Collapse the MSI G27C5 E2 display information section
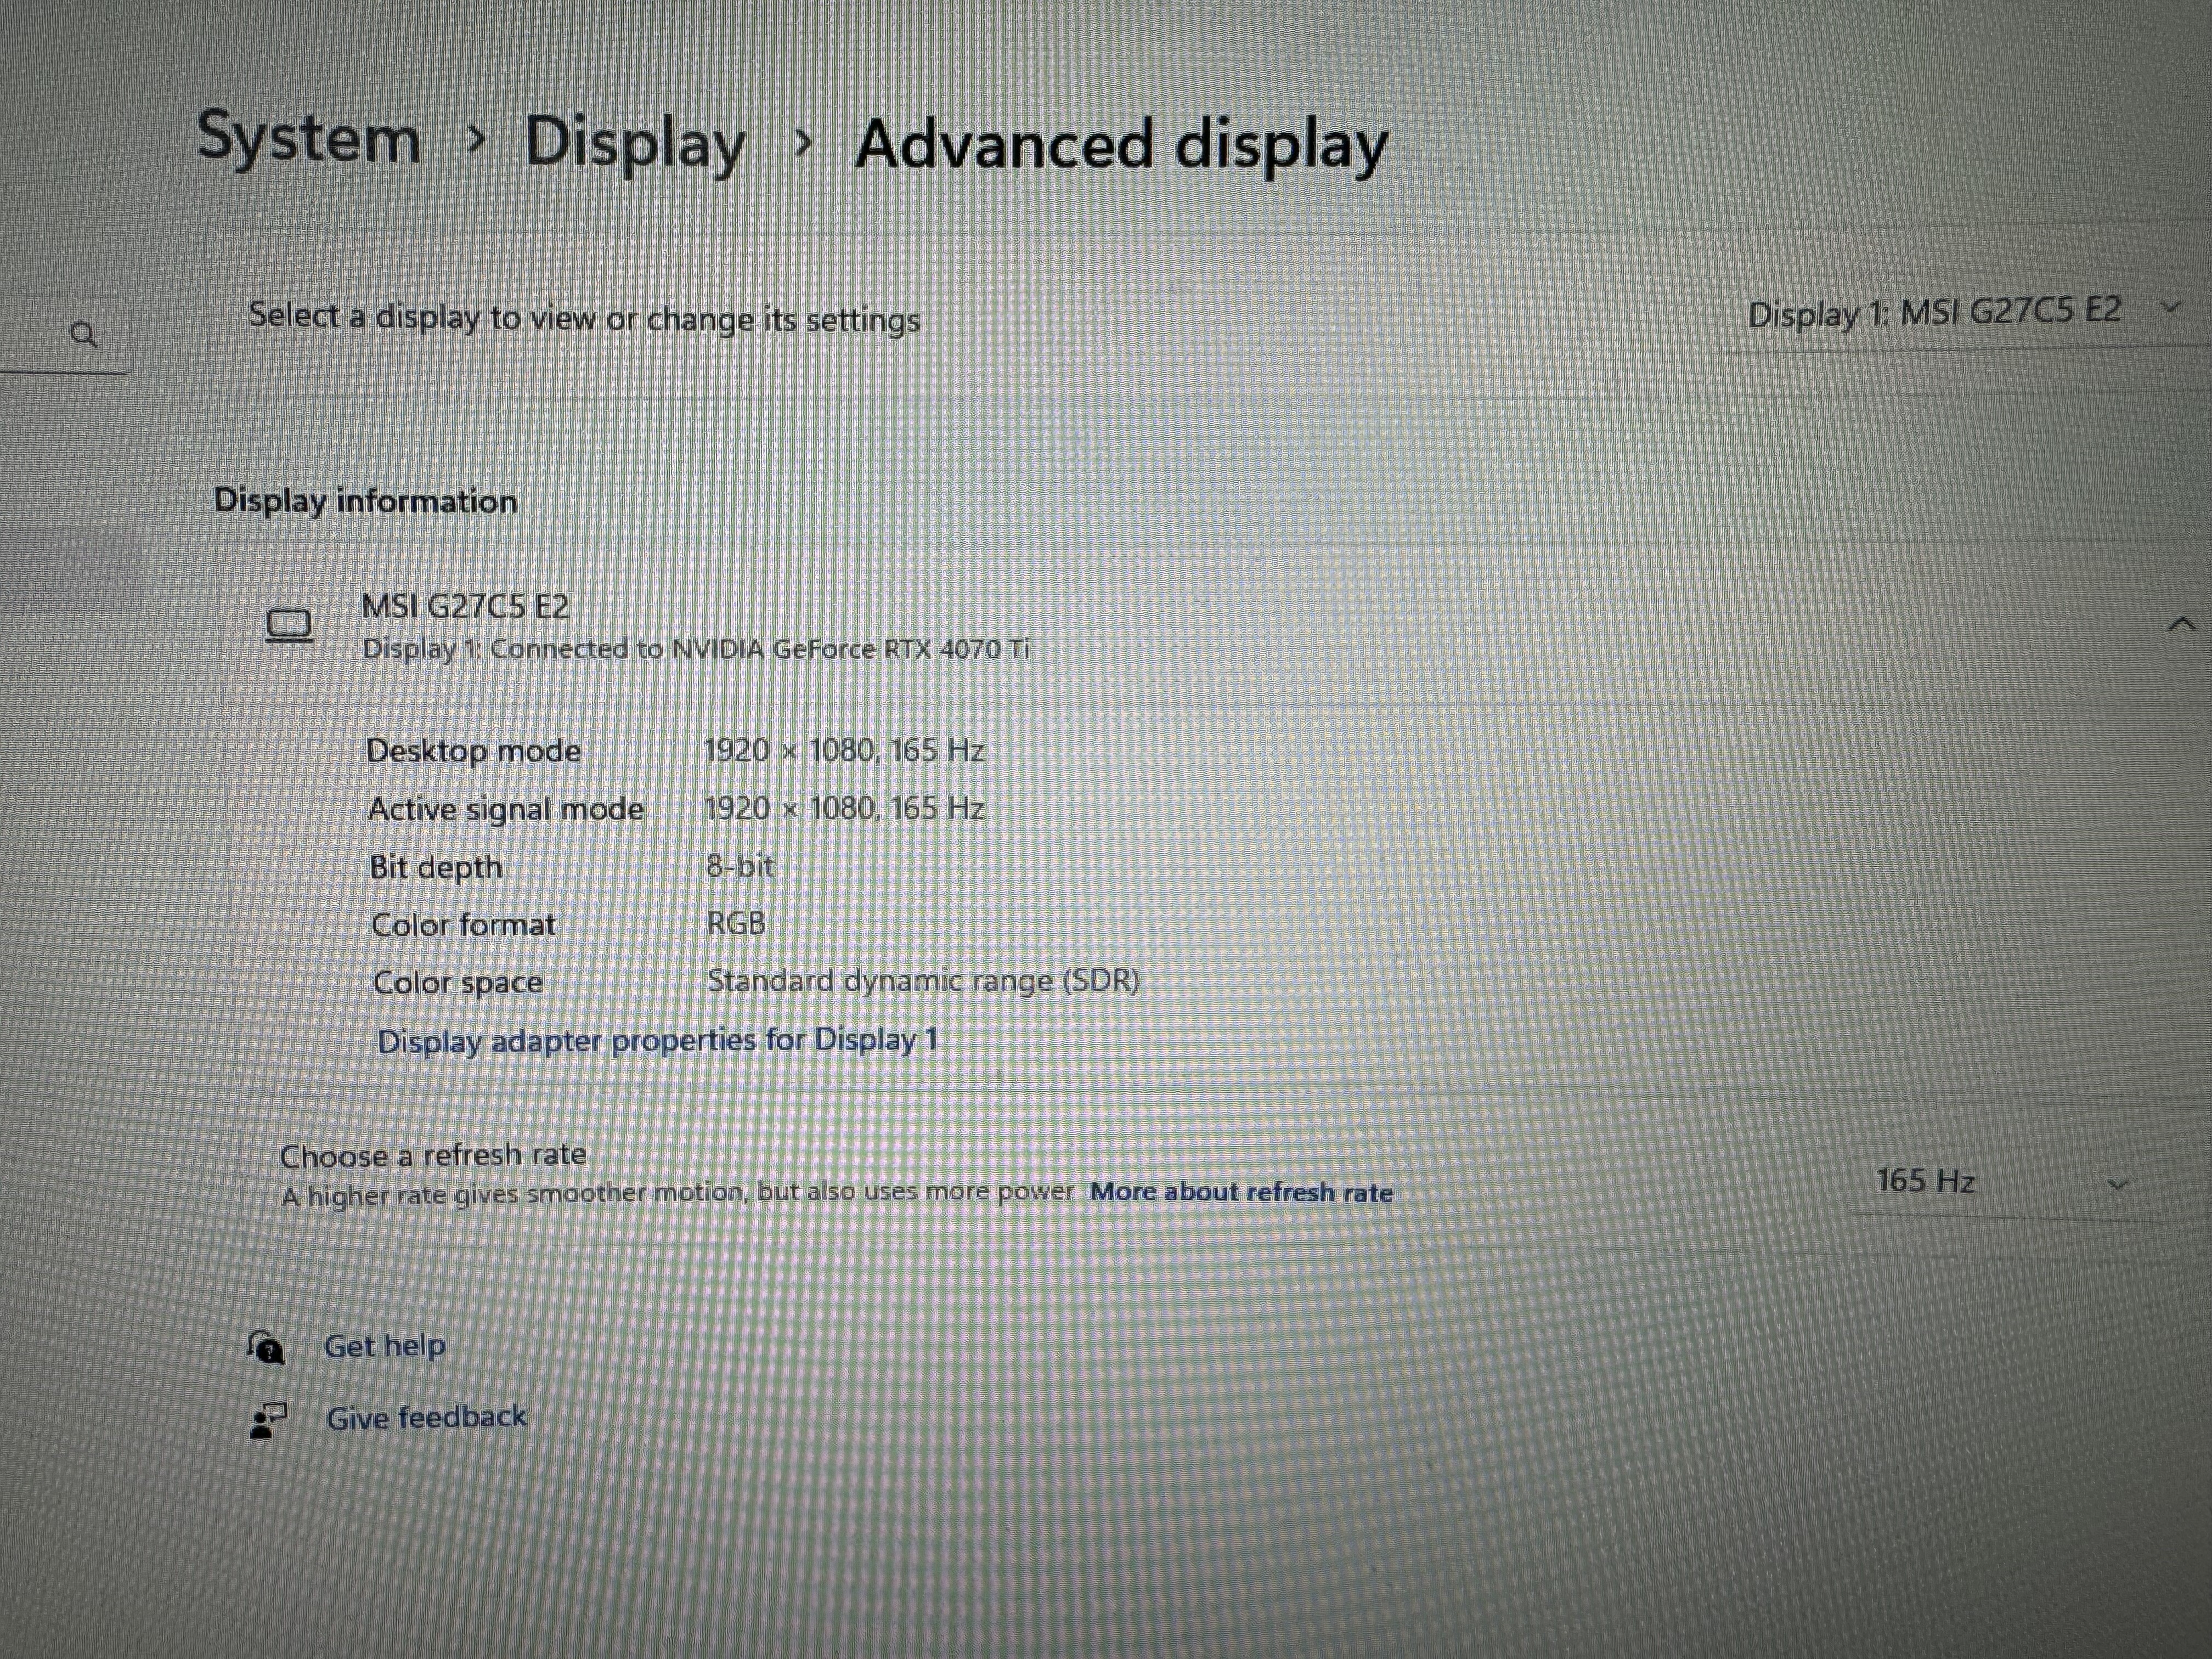This screenshot has width=2212, height=1659. (2181, 625)
